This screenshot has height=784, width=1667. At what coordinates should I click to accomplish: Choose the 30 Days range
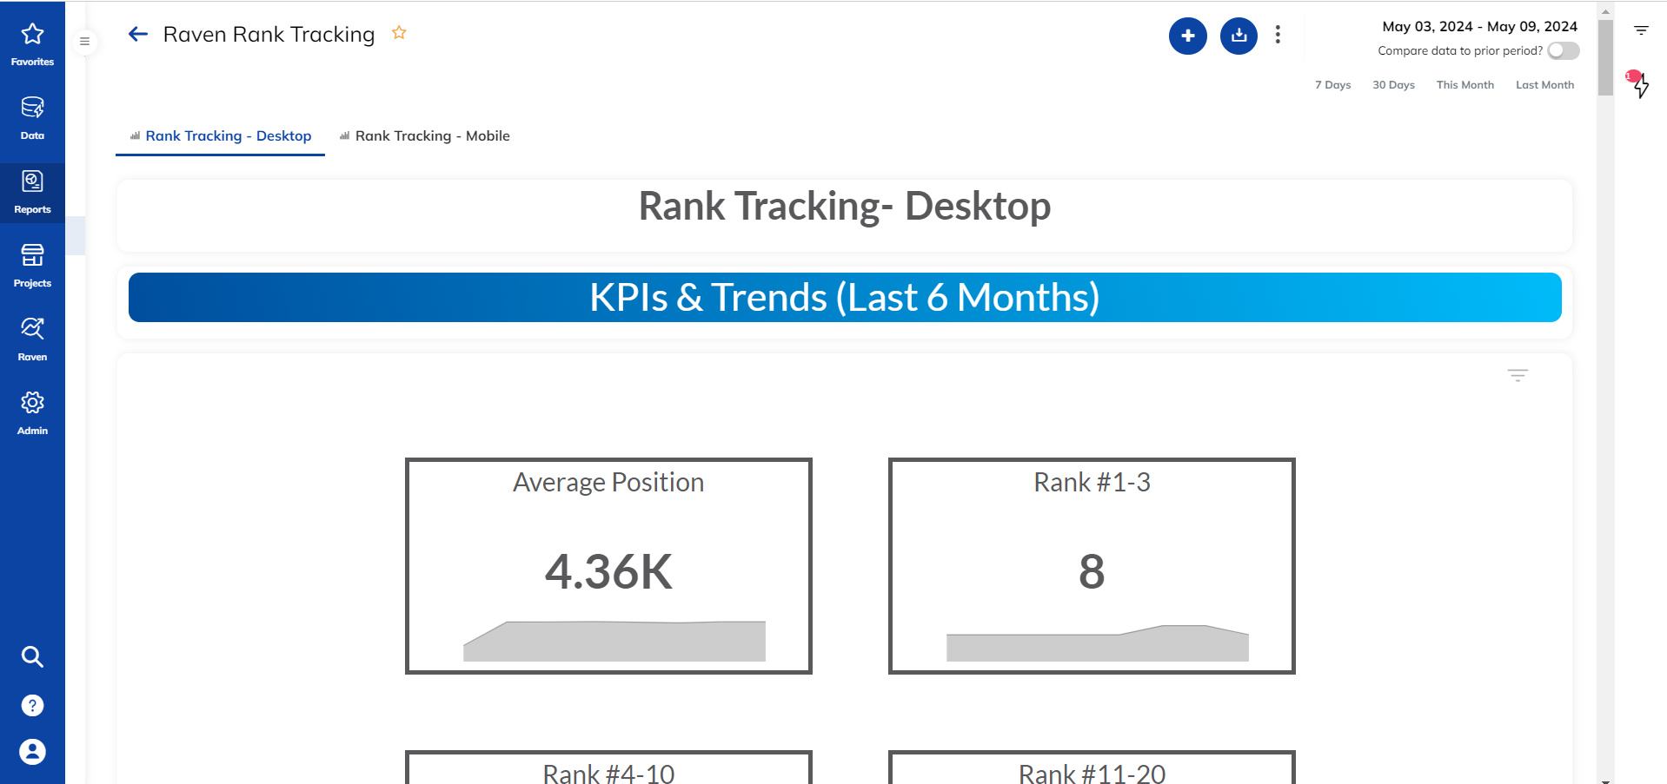click(1393, 85)
